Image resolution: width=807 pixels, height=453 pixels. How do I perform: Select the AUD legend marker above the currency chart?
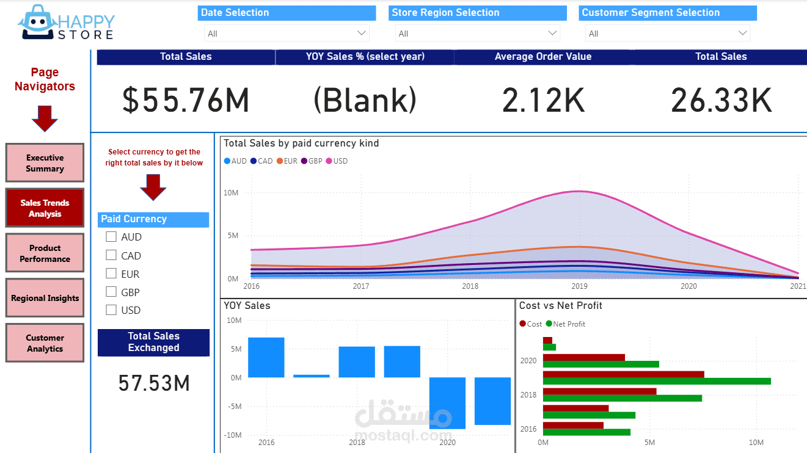click(227, 161)
